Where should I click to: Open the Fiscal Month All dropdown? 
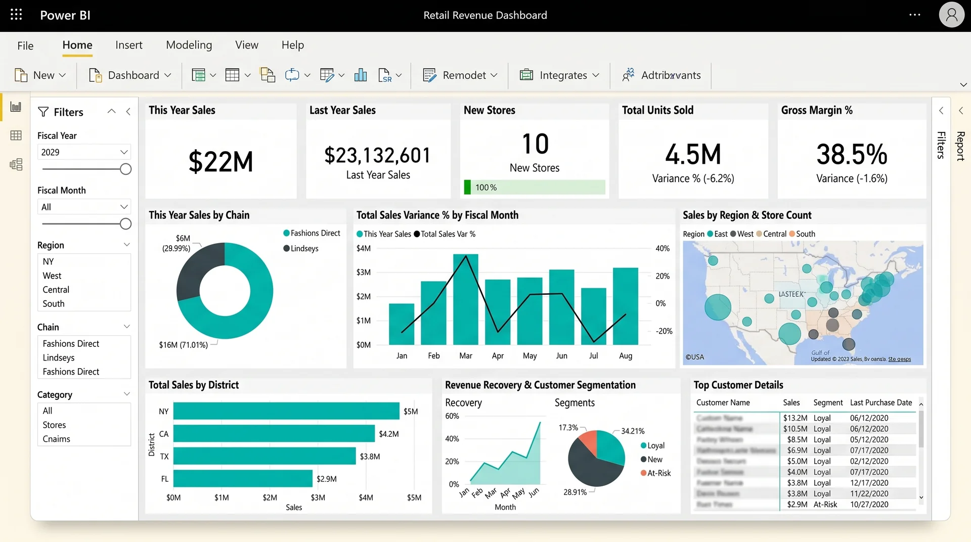[84, 207]
